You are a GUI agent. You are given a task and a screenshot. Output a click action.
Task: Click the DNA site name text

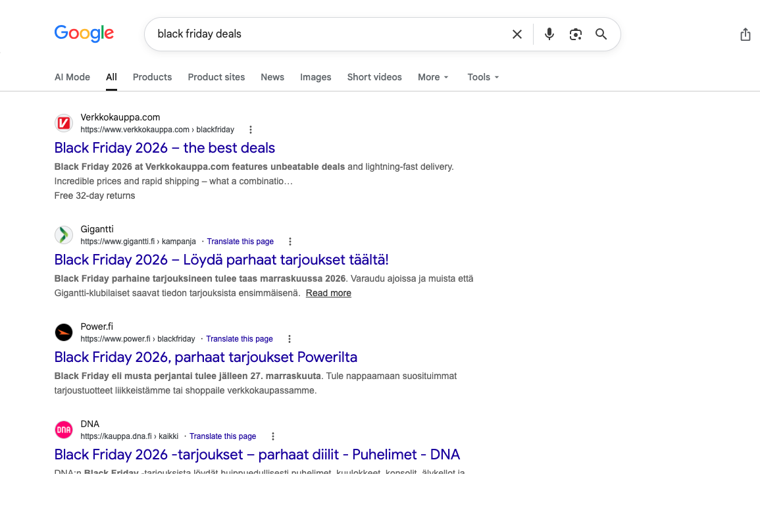point(89,424)
